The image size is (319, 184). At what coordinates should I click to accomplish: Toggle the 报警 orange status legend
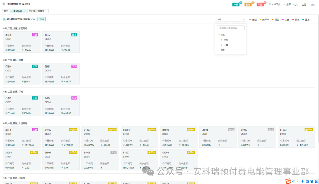(x=276, y=20)
